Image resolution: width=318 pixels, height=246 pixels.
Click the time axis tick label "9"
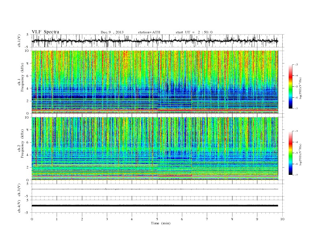(x=257, y=219)
